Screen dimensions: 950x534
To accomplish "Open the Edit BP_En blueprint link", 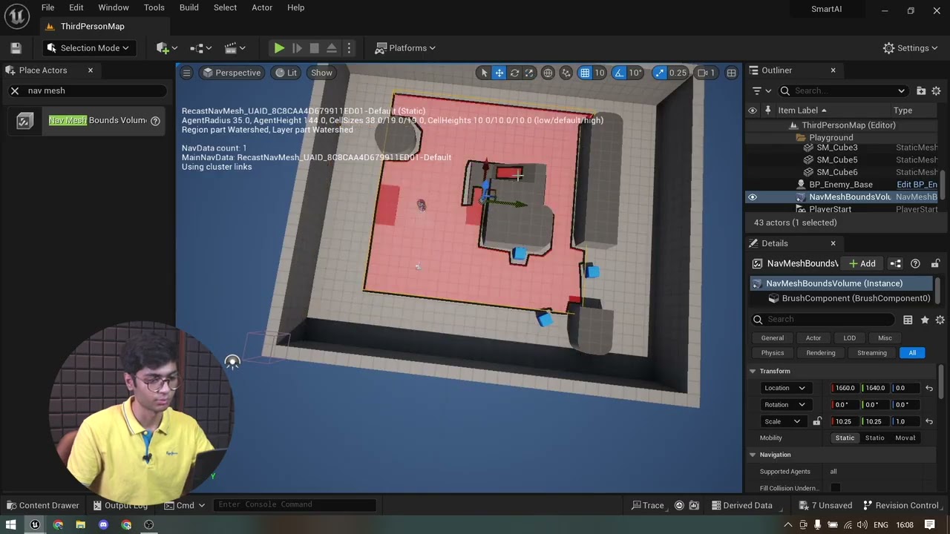I will click(x=917, y=185).
